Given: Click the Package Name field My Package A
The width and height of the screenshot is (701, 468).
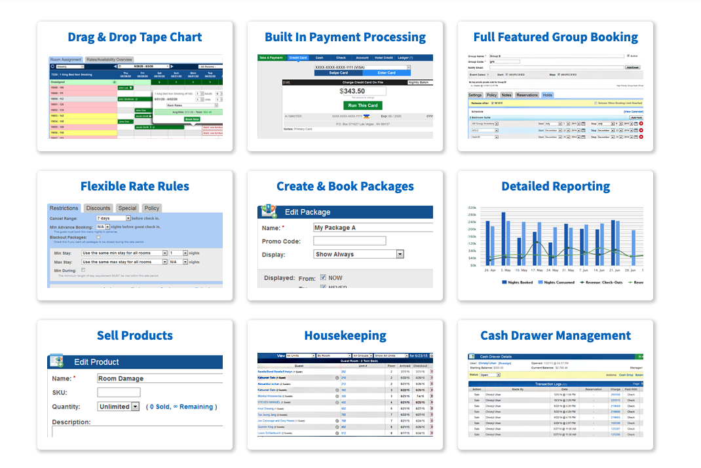Looking at the screenshot, I should pyautogui.click(x=373, y=227).
